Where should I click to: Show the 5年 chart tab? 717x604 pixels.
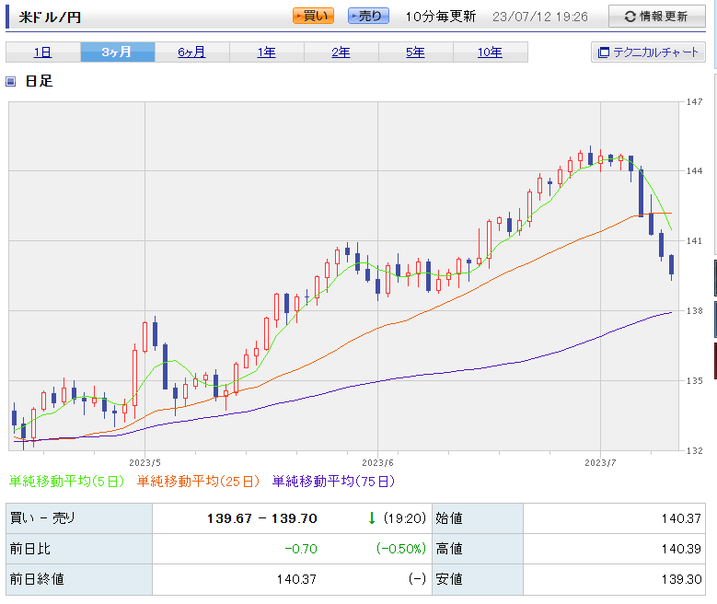tap(415, 52)
